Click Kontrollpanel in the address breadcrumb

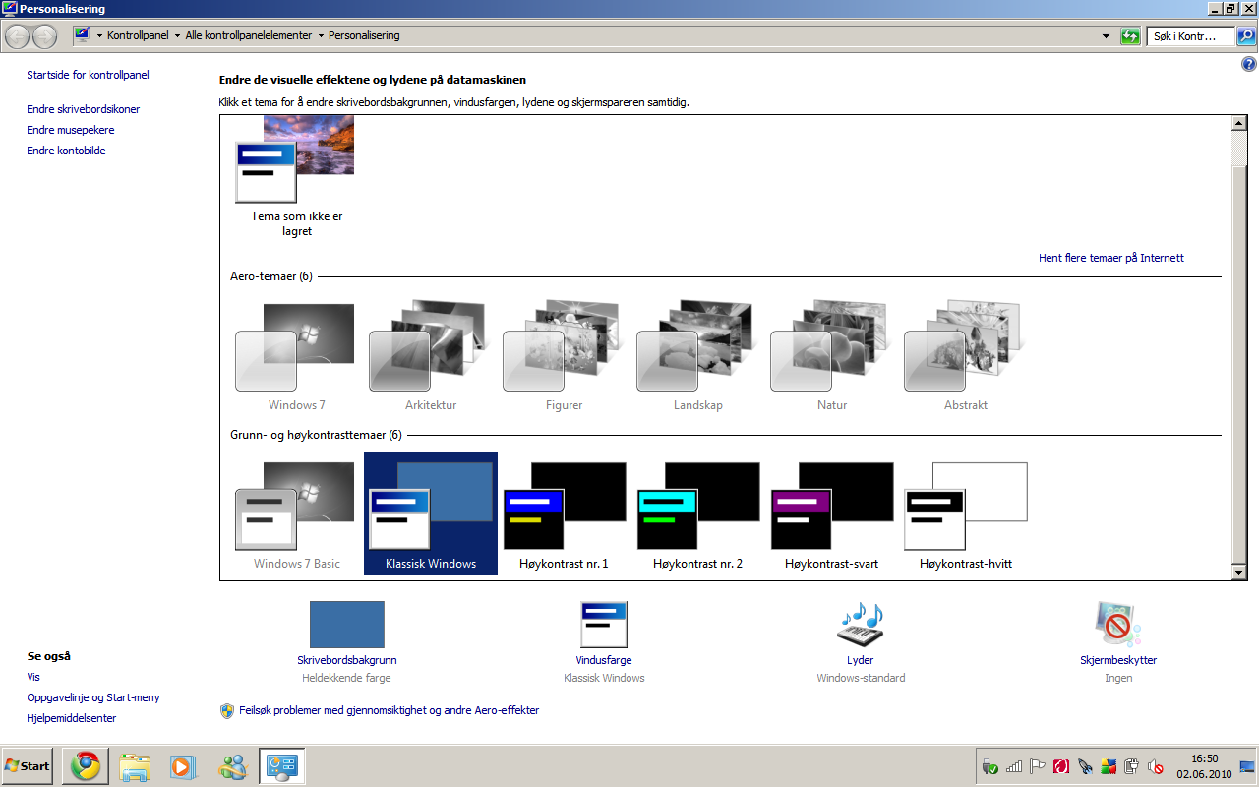(x=138, y=35)
